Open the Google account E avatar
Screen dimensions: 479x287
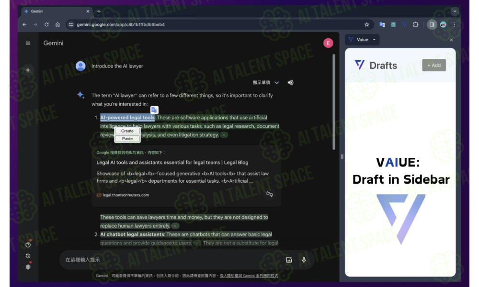pyautogui.click(x=328, y=43)
